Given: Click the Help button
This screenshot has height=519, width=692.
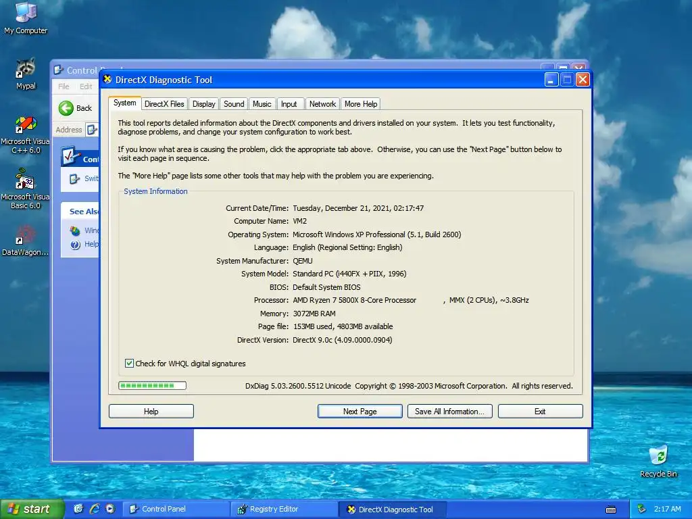Looking at the screenshot, I should coord(151,412).
